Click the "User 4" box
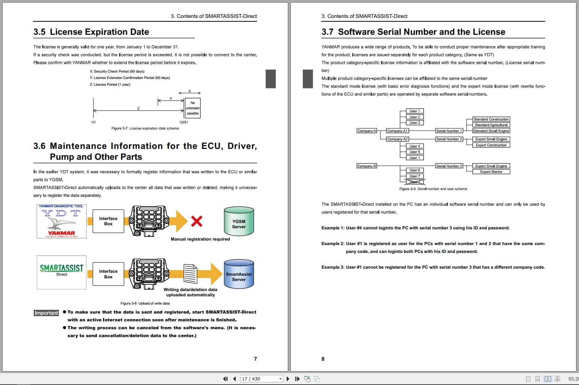Screen dimensions: 579x385 (415, 146)
